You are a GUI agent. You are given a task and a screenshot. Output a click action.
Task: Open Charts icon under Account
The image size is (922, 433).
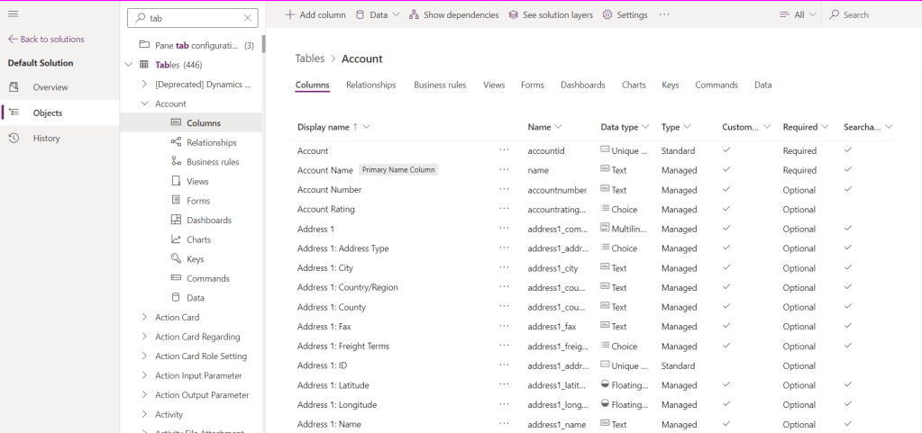[x=177, y=239]
